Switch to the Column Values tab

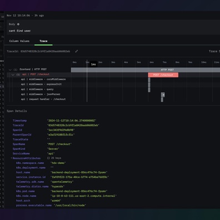19,41
